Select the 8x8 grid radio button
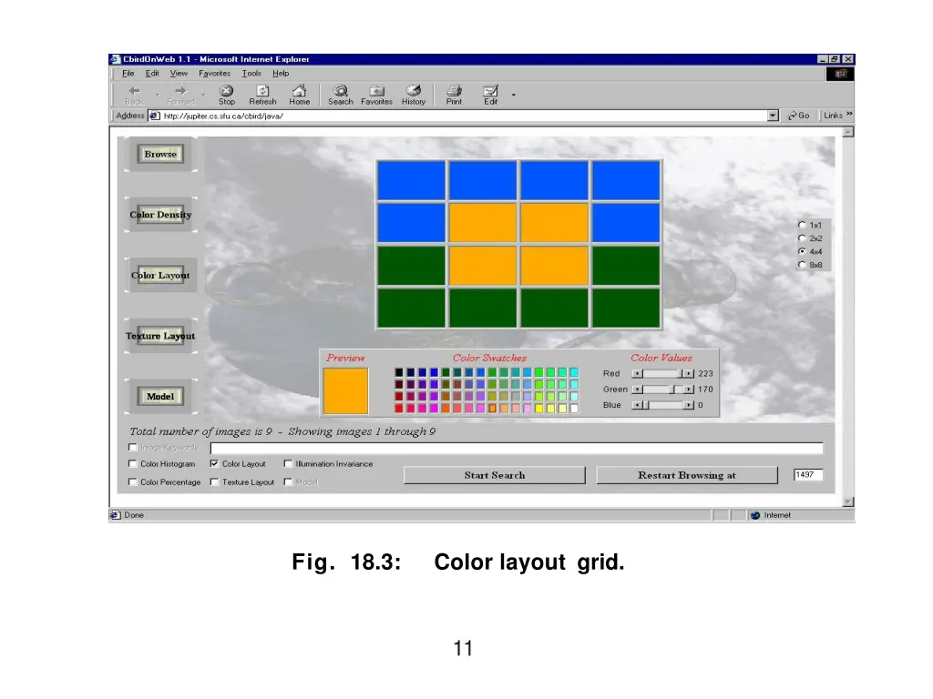 tap(802, 265)
